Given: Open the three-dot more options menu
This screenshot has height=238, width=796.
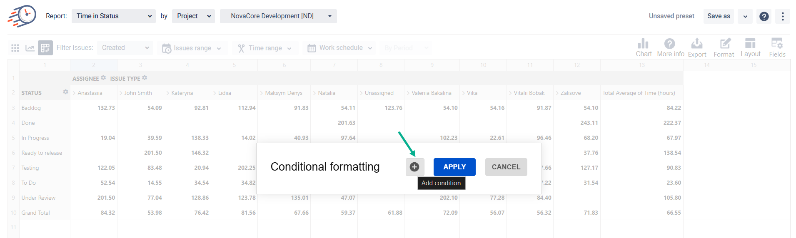Looking at the screenshot, I should [x=783, y=16].
